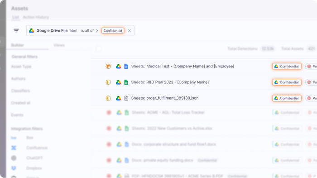Click the Public globe tag on Medical Test row

312,66
